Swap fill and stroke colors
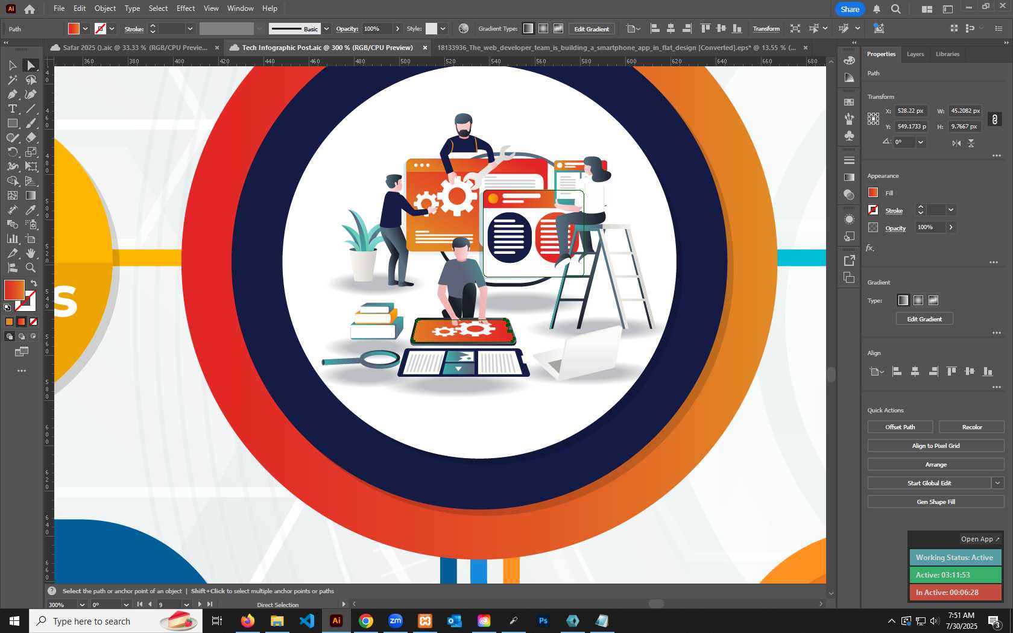This screenshot has height=633, width=1013. [34, 283]
